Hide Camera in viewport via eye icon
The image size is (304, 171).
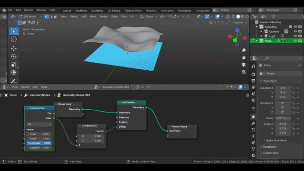coord(295,31)
